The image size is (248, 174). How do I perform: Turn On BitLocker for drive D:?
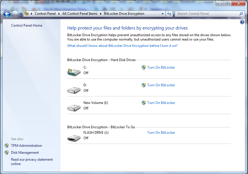(x=161, y=85)
